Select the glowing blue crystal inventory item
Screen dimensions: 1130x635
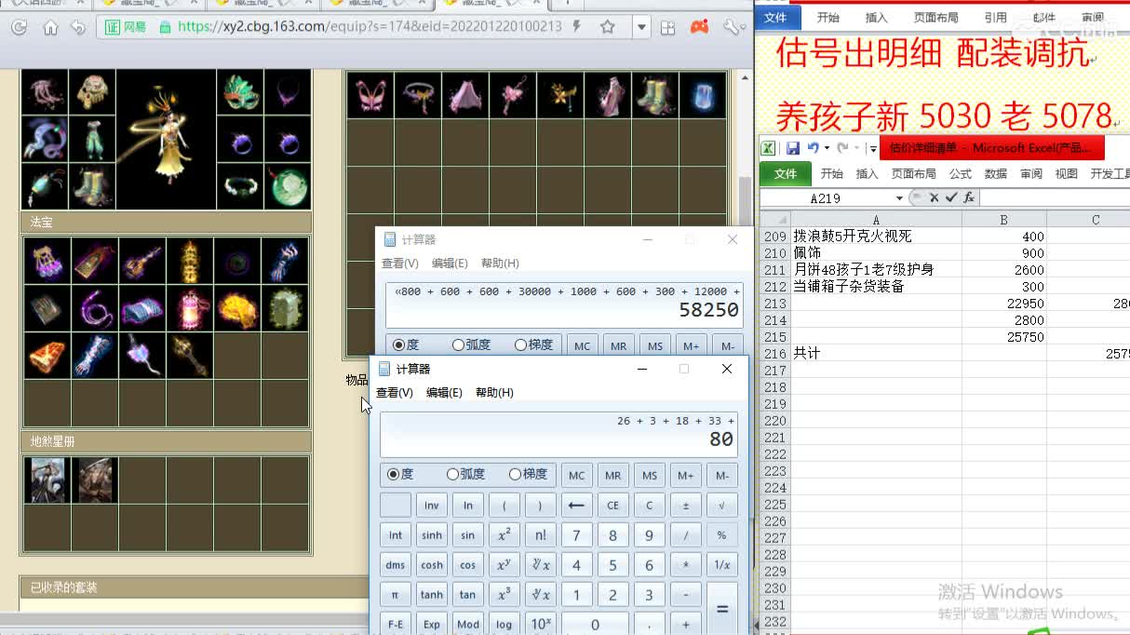(703, 95)
